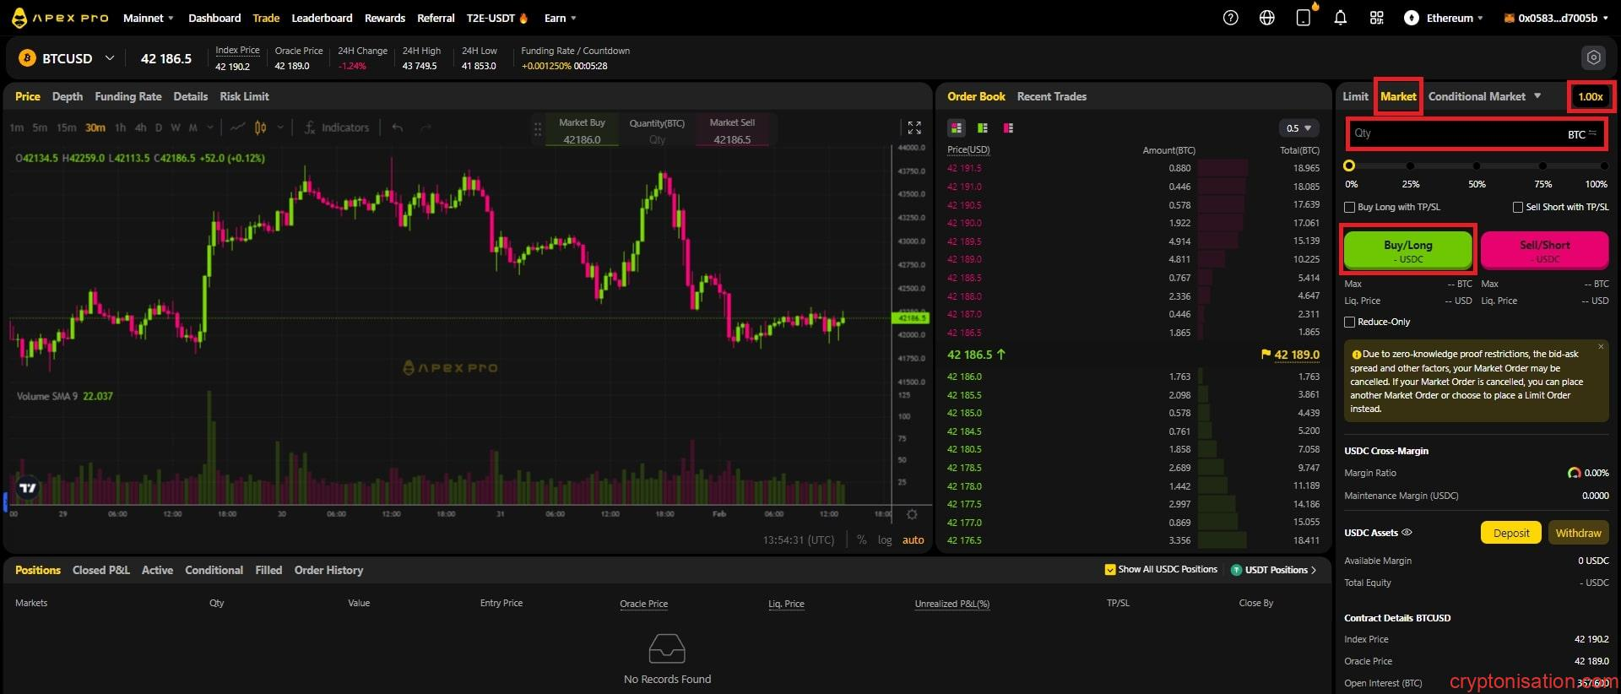Open order book grouping 0.5 dropdown
Viewport: 1621px width, 694px height.
1298,128
